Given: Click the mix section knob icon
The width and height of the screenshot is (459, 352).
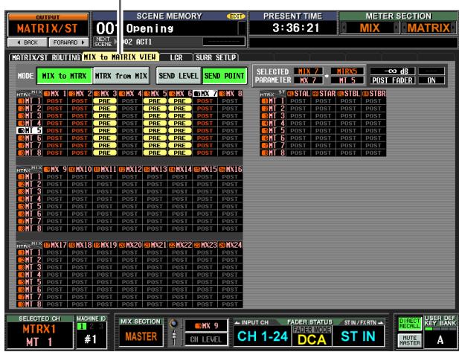Looking at the screenshot, I should pos(174,324).
